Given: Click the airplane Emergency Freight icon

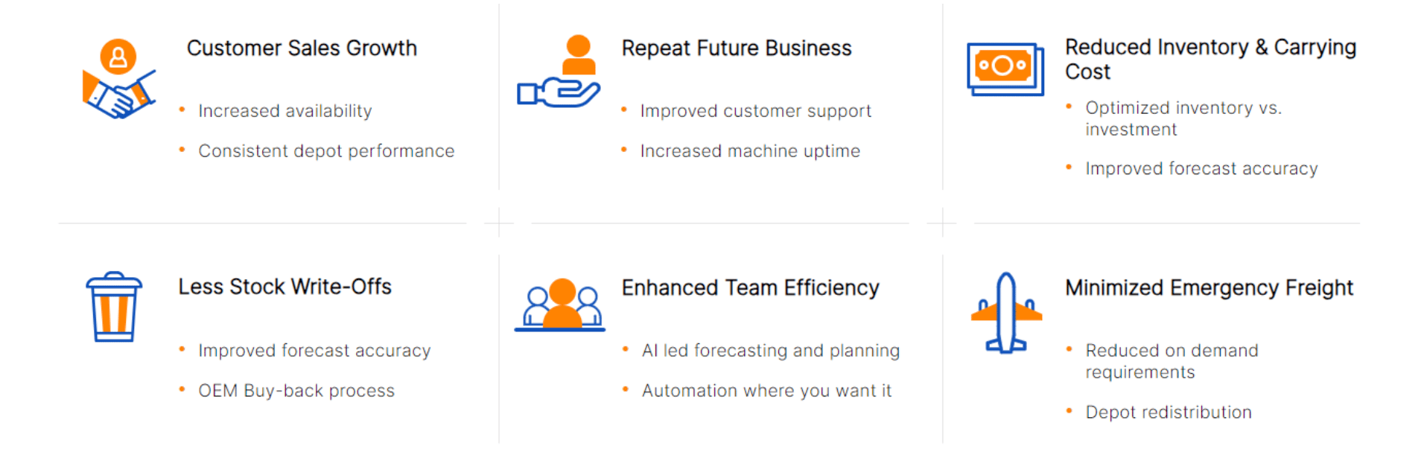Looking at the screenshot, I should tap(1006, 312).
